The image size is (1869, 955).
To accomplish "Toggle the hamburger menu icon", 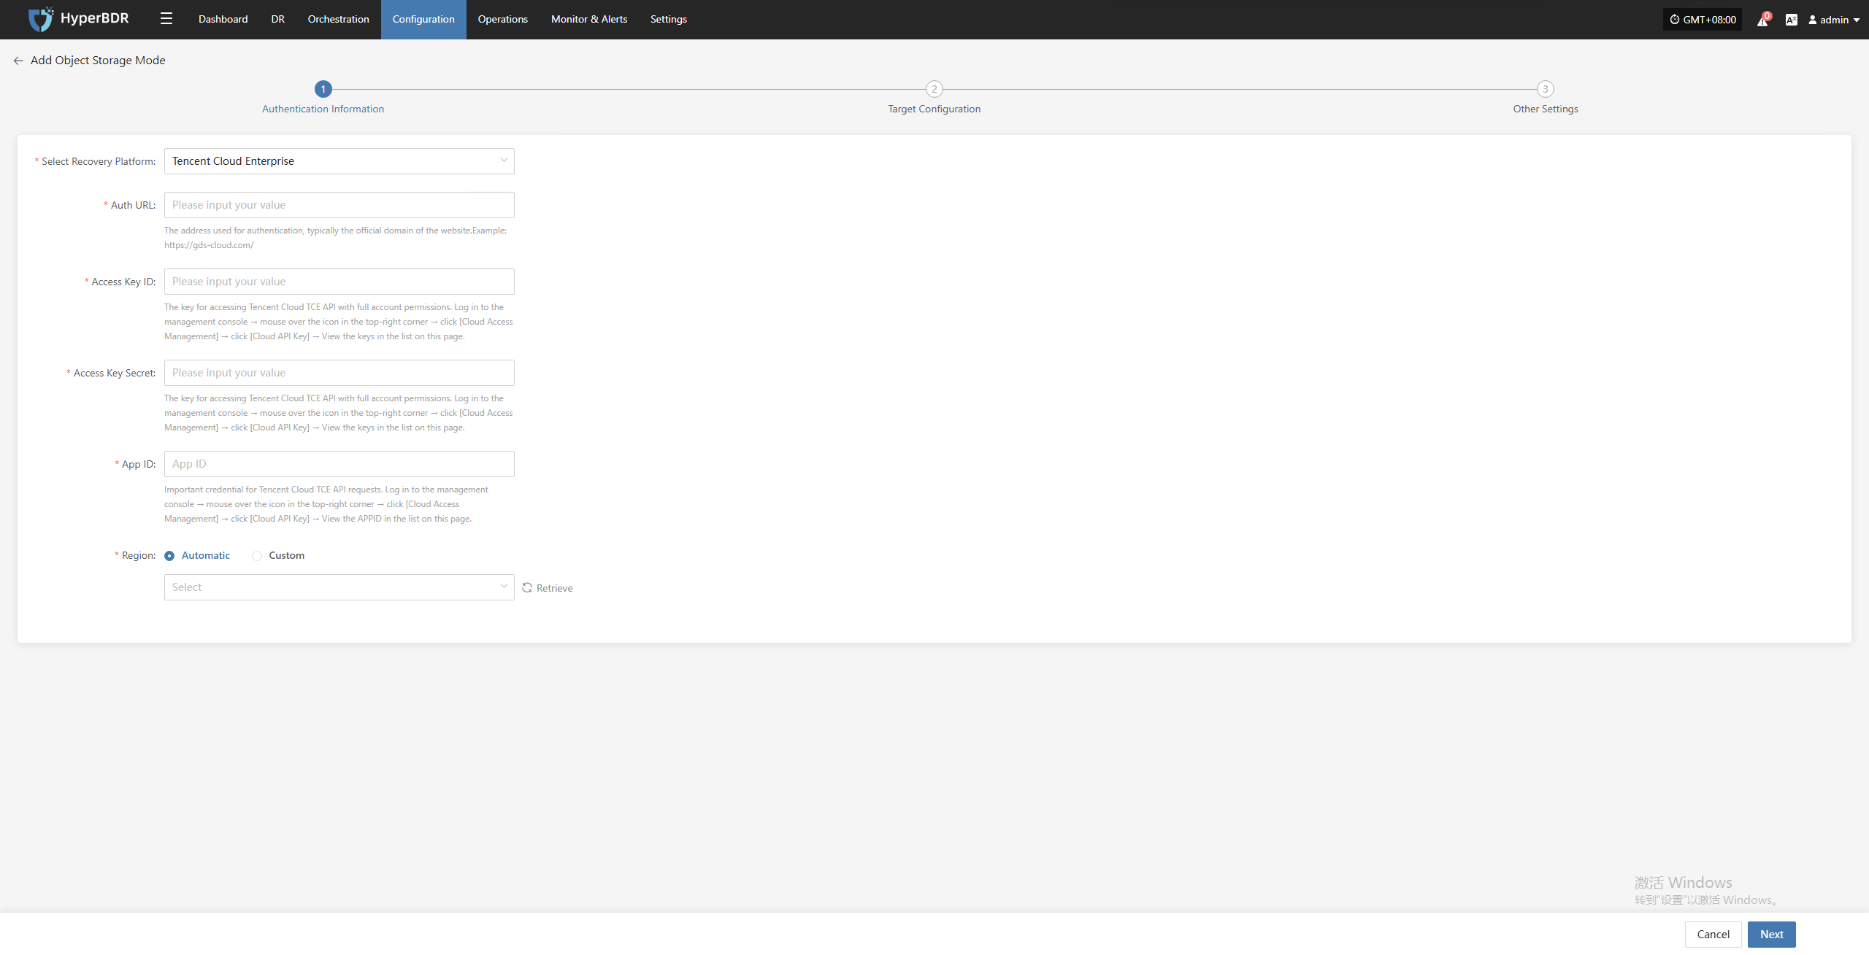I will pyautogui.click(x=166, y=19).
